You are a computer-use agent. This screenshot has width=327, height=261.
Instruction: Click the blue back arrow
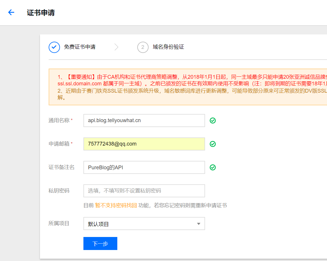(11, 12)
